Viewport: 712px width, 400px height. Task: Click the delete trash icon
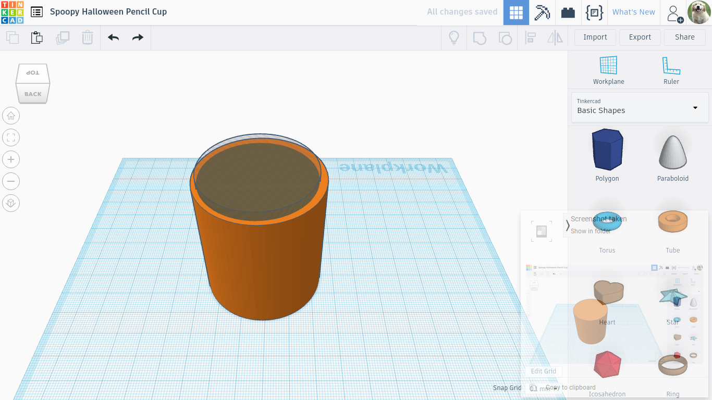[88, 37]
